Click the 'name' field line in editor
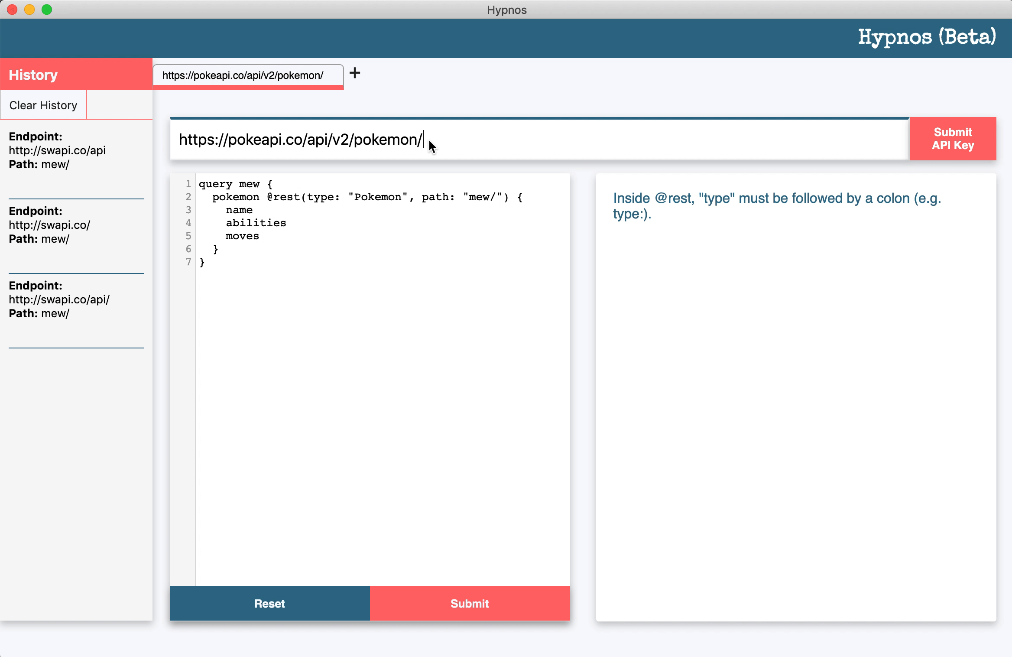The width and height of the screenshot is (1012, 657). 239,210
